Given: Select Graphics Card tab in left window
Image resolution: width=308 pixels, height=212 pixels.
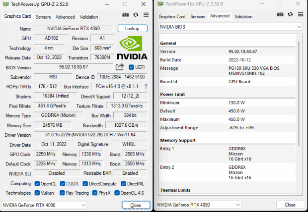Looking at the screenshot, I should tap(17, 16).
